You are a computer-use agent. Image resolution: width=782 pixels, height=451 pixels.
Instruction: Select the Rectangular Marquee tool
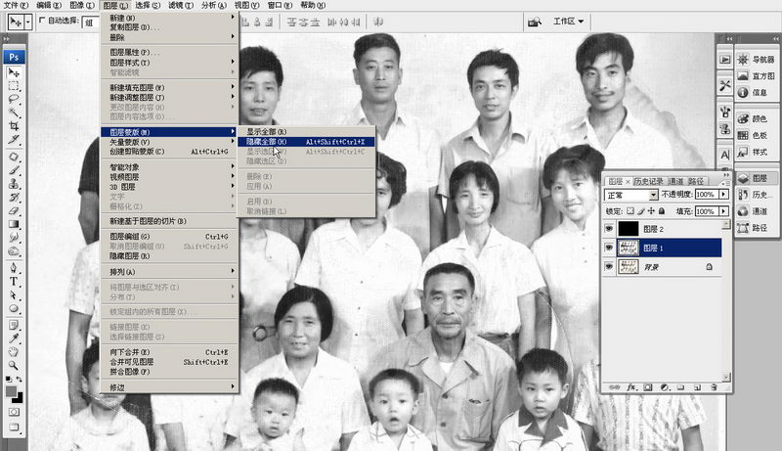pyautogui.click(x=14, y=86)
